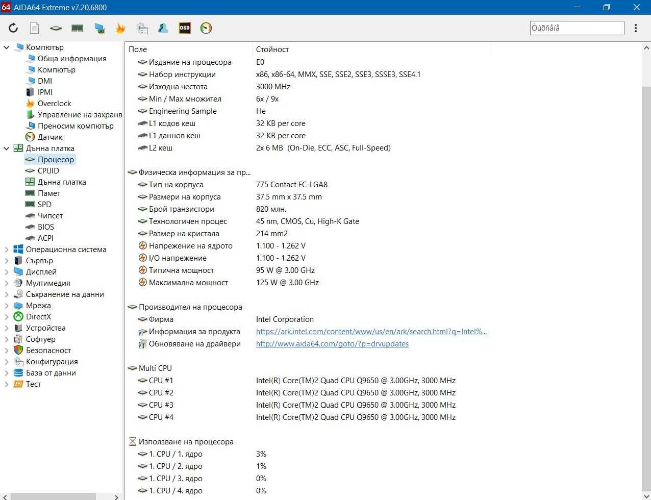This screenshot has height=500, width=651.
Task: Open the BIOS tree item
Action: [45, 227]
